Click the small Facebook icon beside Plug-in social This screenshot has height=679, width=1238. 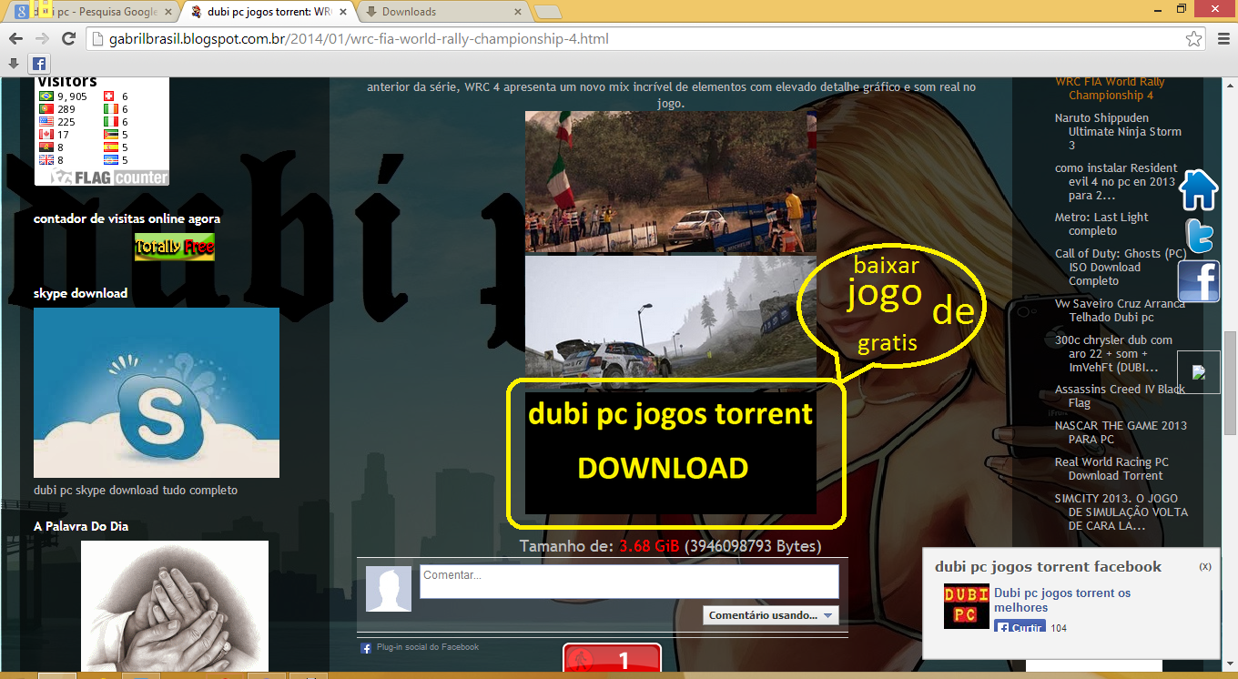(x=366, y=648)
